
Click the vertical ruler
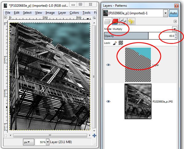coord(6,76)
